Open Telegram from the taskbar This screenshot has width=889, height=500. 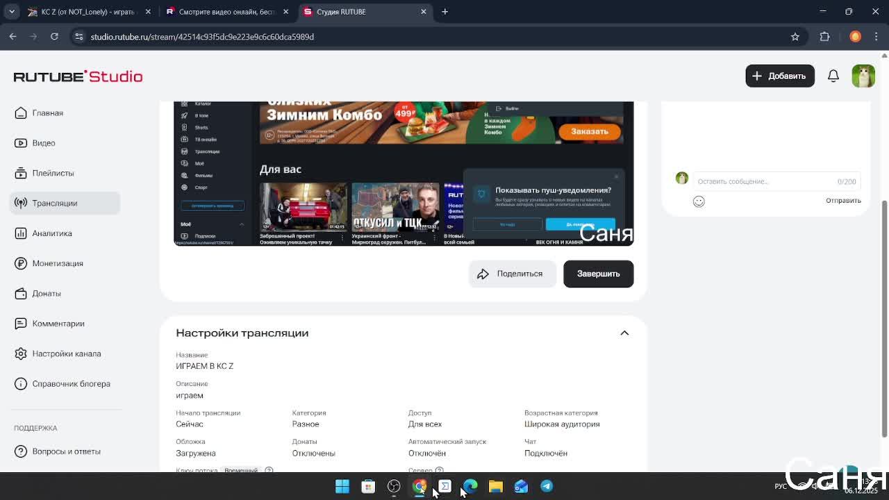pos(547,486)
